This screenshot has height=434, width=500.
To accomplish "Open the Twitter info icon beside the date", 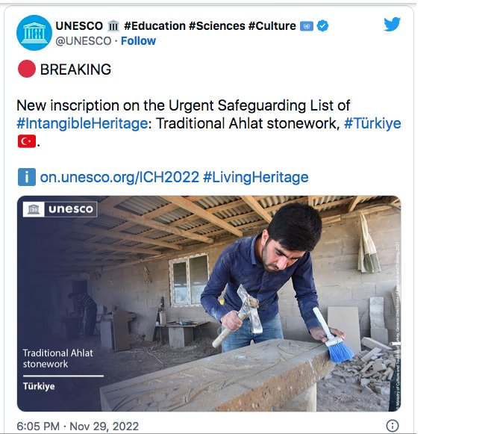I will [393, 426].
